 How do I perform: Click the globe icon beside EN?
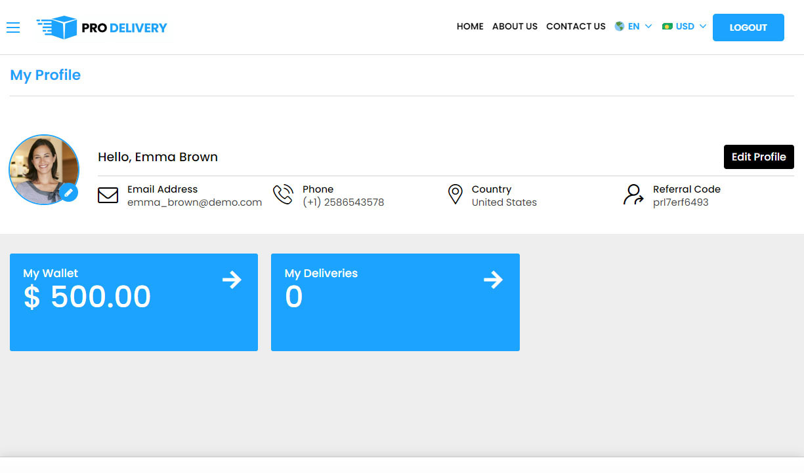pyautogui.click(x=619, y=26)
